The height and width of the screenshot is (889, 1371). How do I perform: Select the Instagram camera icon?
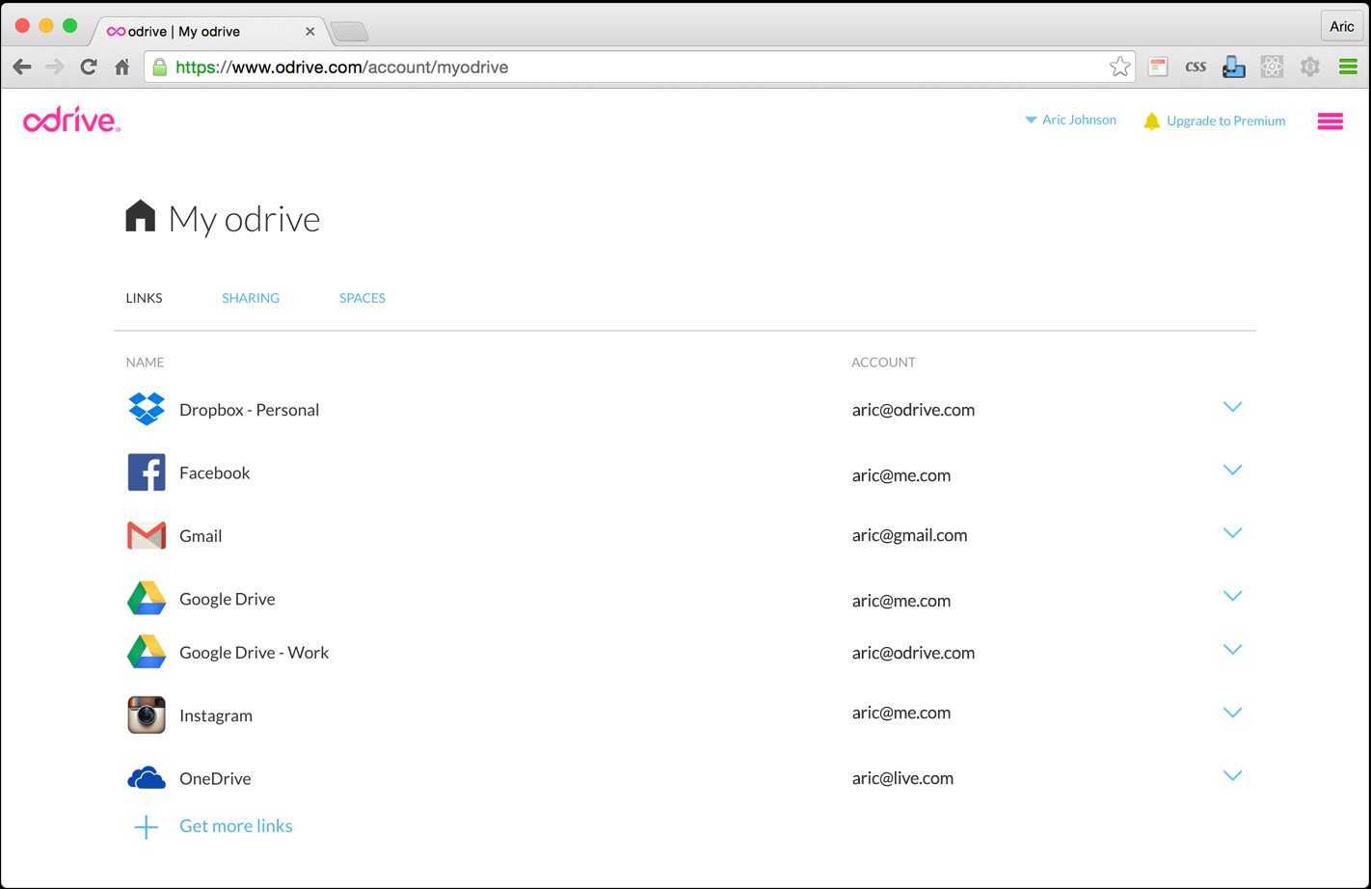click(147, 714)
